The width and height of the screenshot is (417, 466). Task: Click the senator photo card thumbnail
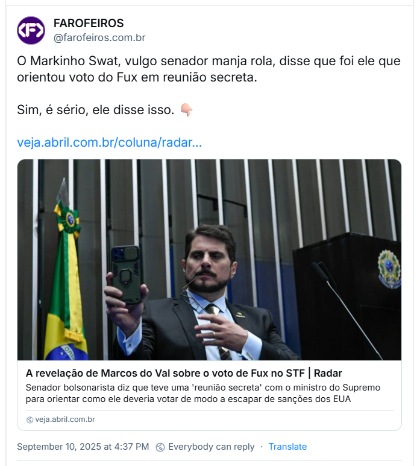(x=209, y=260)
